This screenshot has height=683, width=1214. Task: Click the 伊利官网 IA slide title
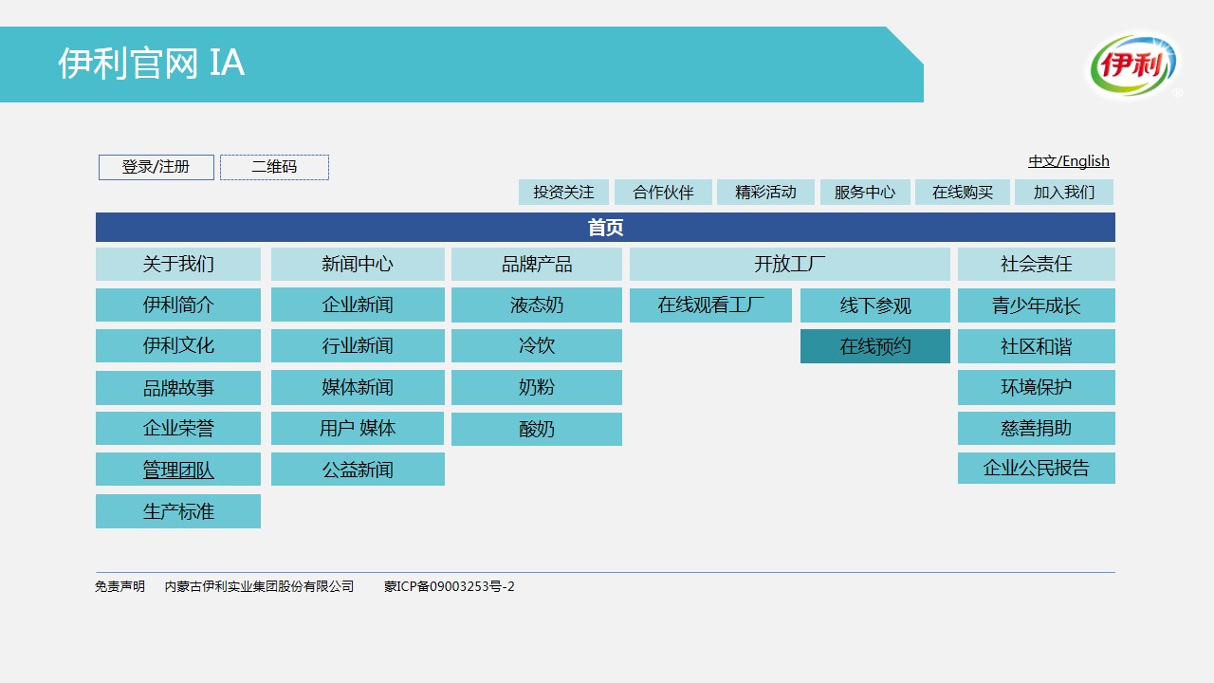(151, 64)
